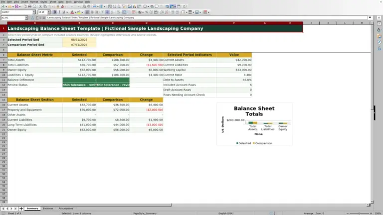Click the zoom out minus button
Image resolution: width=383 pixels, height=215 pixels.
(x=348, y=214)
